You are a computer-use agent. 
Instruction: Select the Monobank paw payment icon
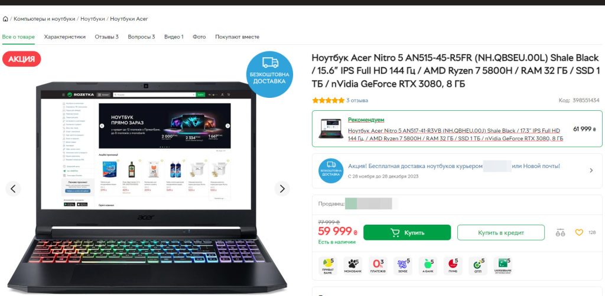(x=353, y=265)
